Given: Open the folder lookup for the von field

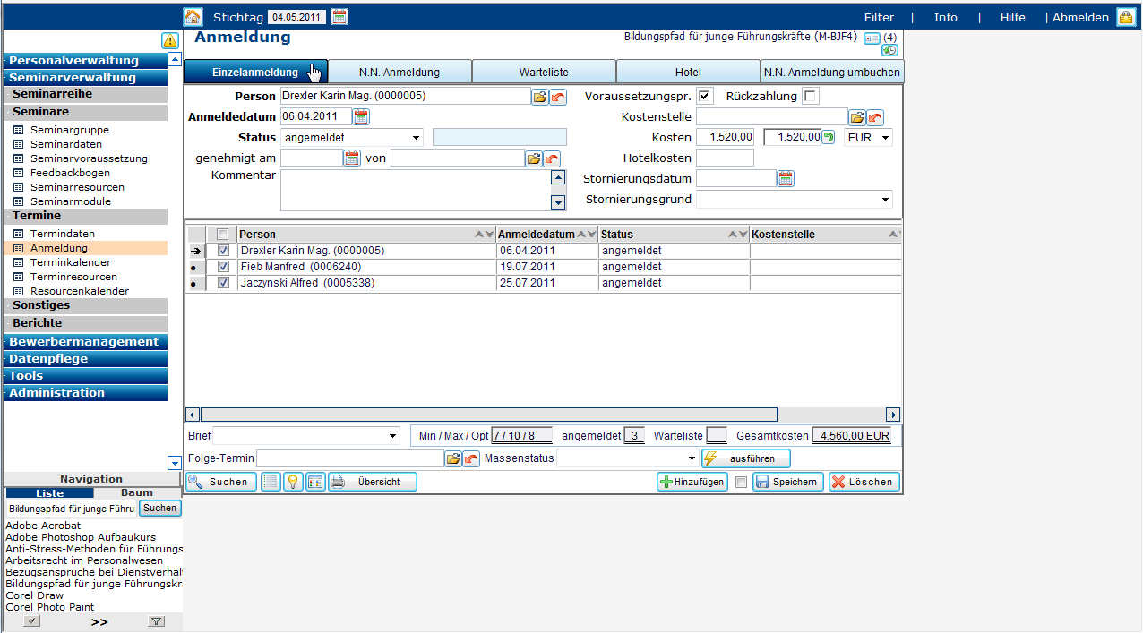Looking at the screenshot, I should tap(534, 158).
